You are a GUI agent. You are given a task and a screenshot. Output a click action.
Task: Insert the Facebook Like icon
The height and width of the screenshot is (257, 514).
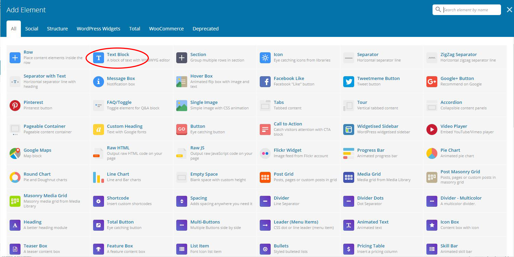pos(265,82)
